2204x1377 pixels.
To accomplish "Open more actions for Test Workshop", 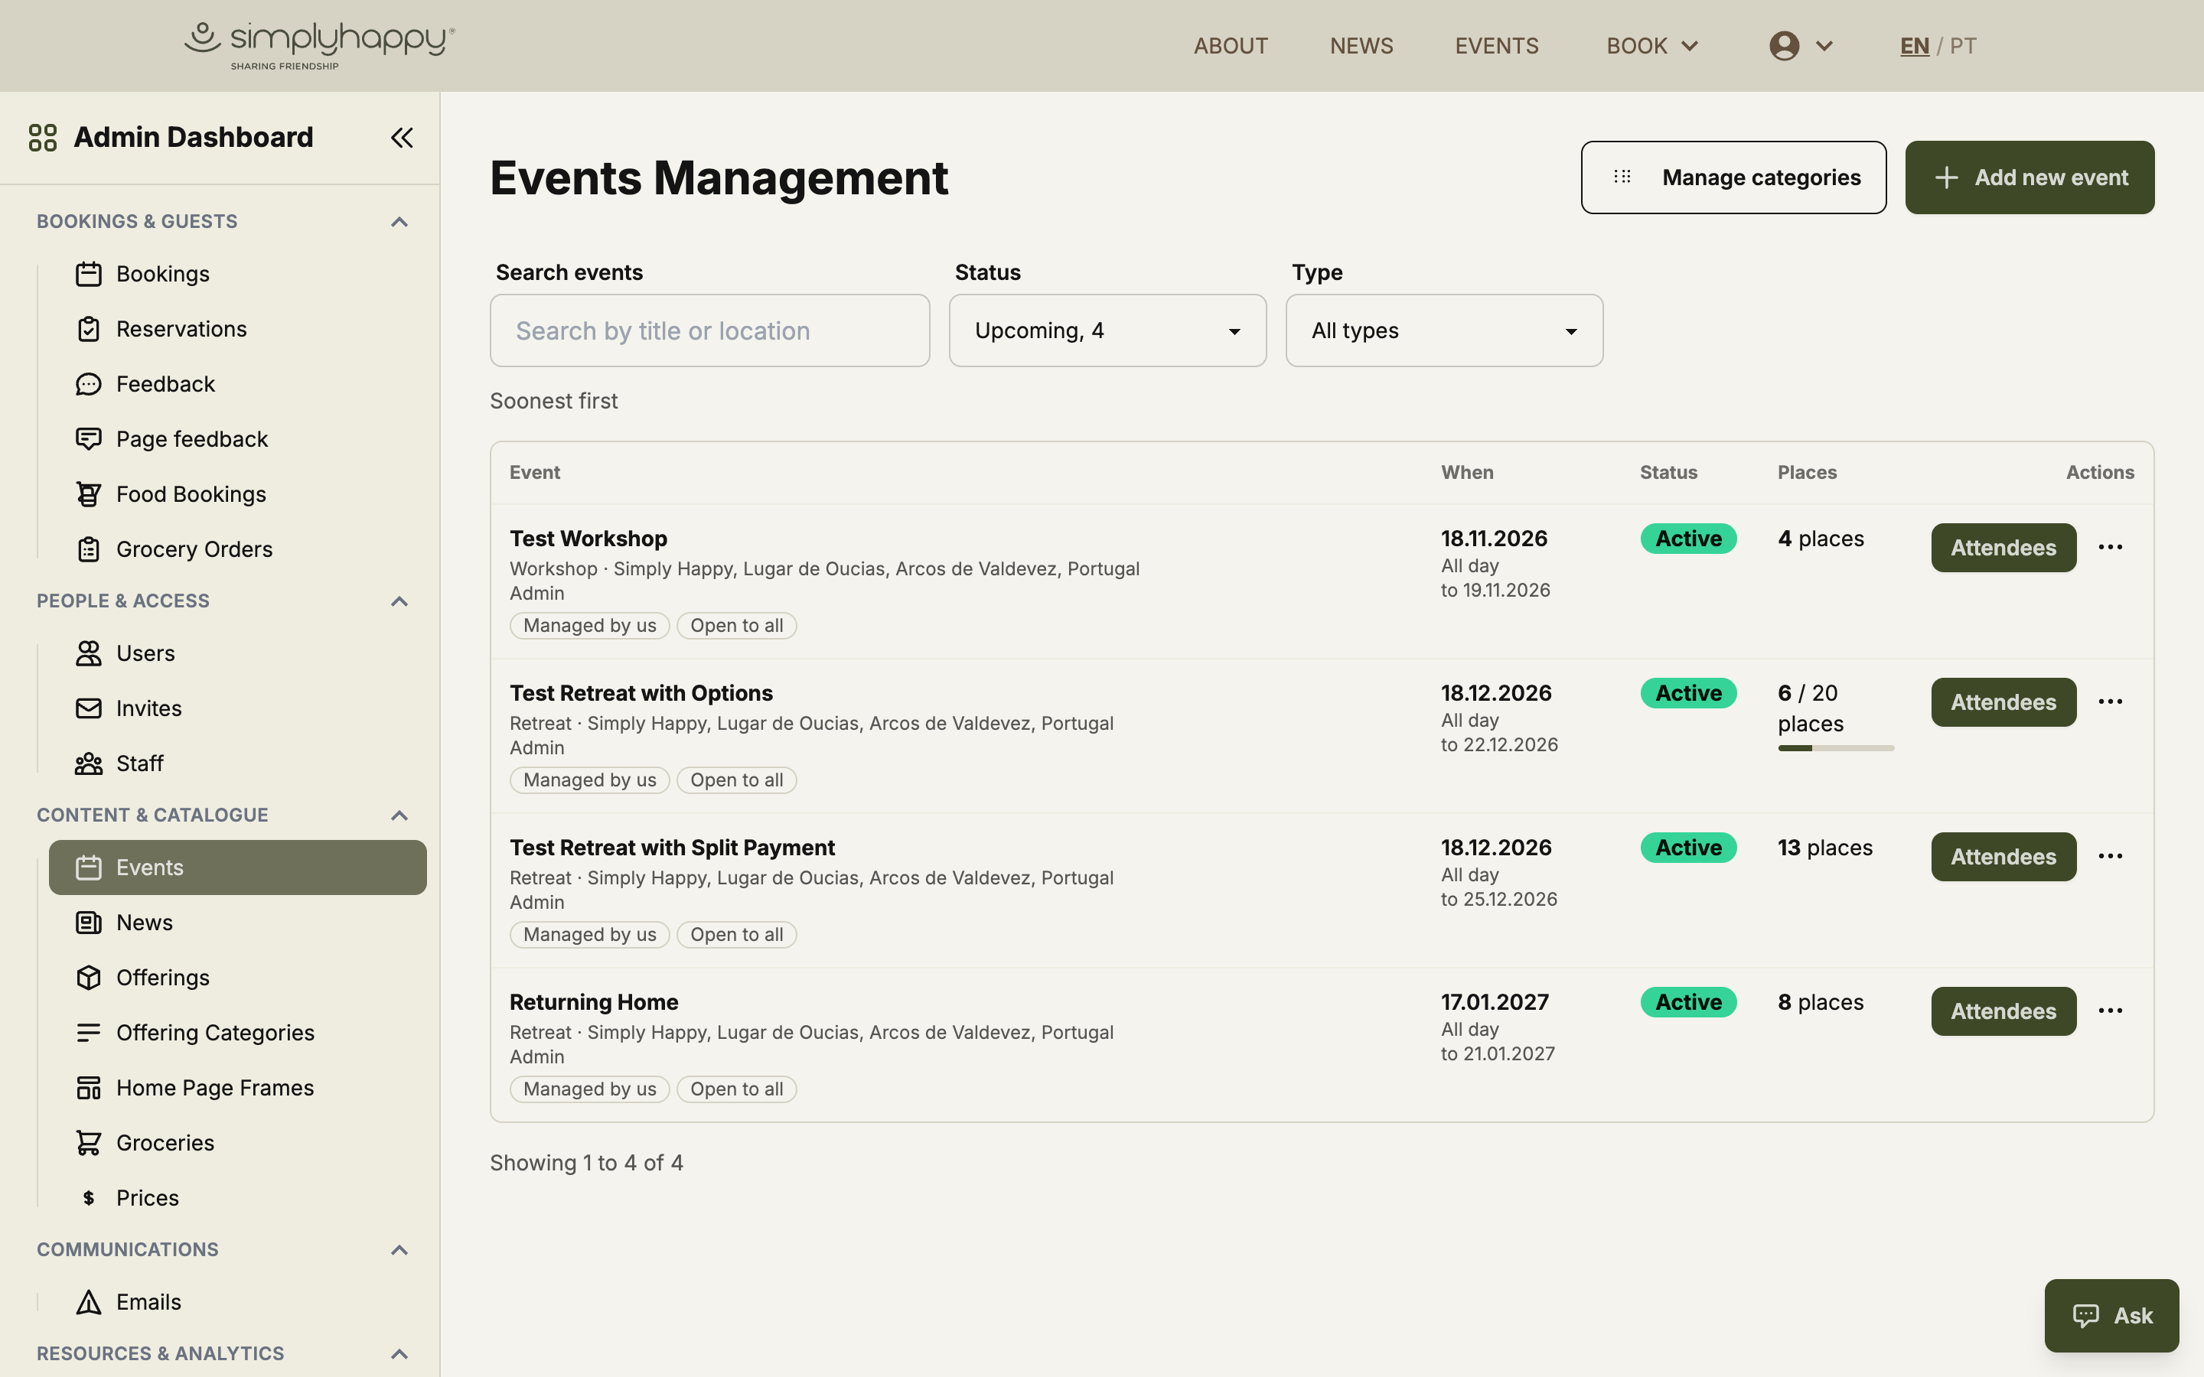I will point(2110,547).
